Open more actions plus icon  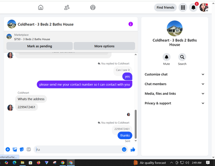(x=8, y=150)
